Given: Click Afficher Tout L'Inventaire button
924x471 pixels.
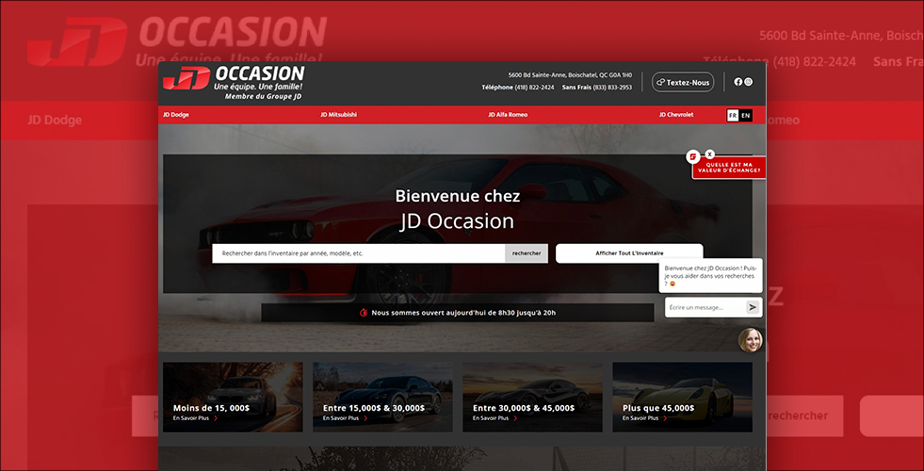Looking at the screenshot, I should coord(629,253).
